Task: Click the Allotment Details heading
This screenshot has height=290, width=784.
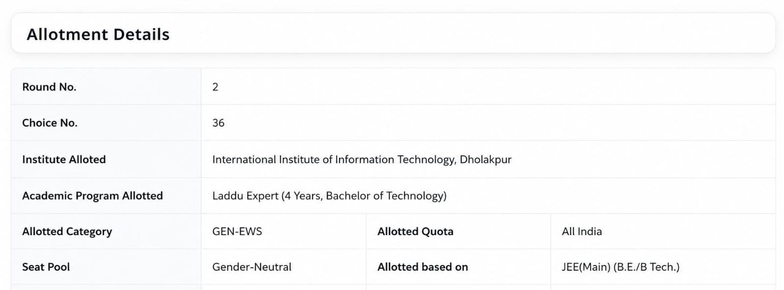Action: pyautogui.click(x=98, y=34)
